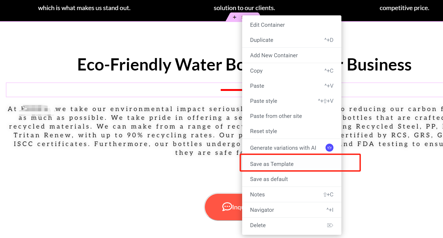The height and width of the screenshot is (238, 443).
Task: Choose Save as default option
Action: [269, 179]
